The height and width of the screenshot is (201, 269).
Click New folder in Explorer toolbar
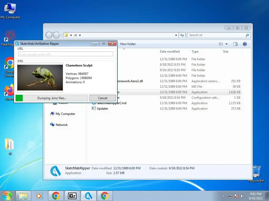128,44
